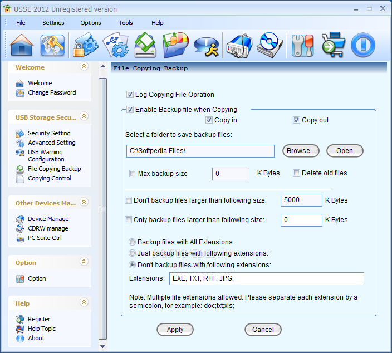
Task: Click the Browse... button
Action: click(x=301, y=151)
